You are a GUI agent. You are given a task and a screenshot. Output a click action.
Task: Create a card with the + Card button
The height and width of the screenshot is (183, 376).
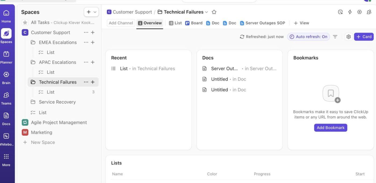(363, 36)
